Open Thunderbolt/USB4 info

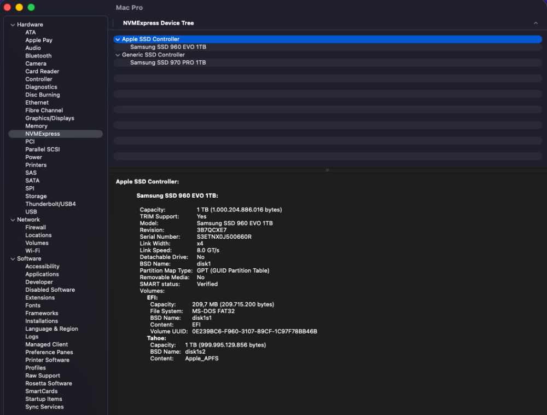tap(50, 204)
